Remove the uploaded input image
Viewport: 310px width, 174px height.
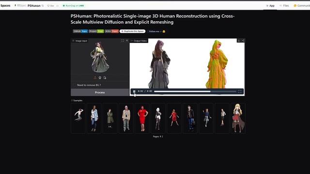(127, 41)
